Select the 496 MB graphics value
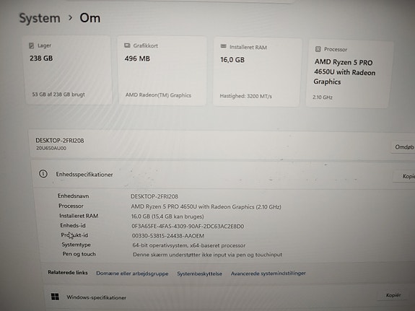Viewport: 415px width, 311px height. click(x=137, y=58)
